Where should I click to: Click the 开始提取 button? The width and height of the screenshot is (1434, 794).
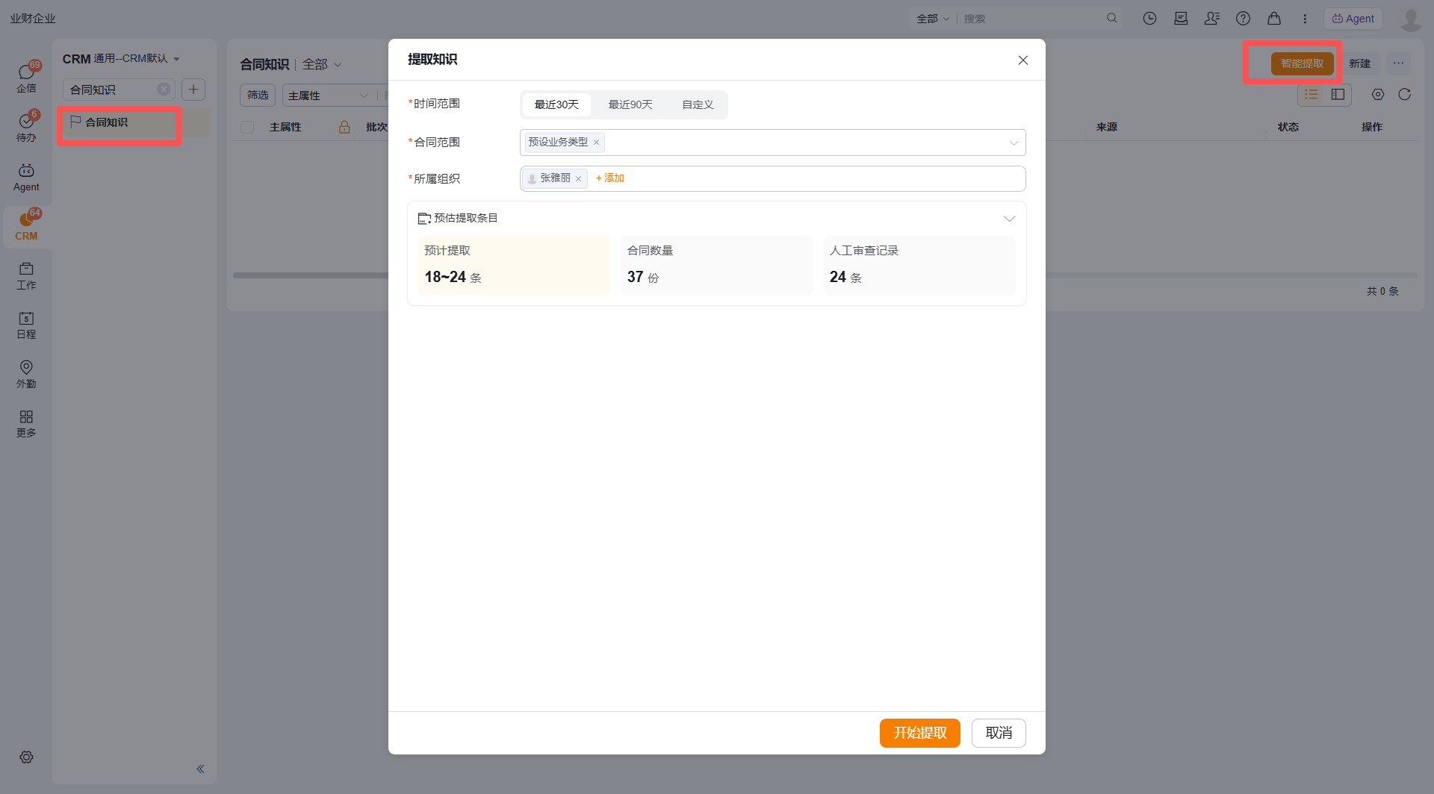(x=920, y=733)
